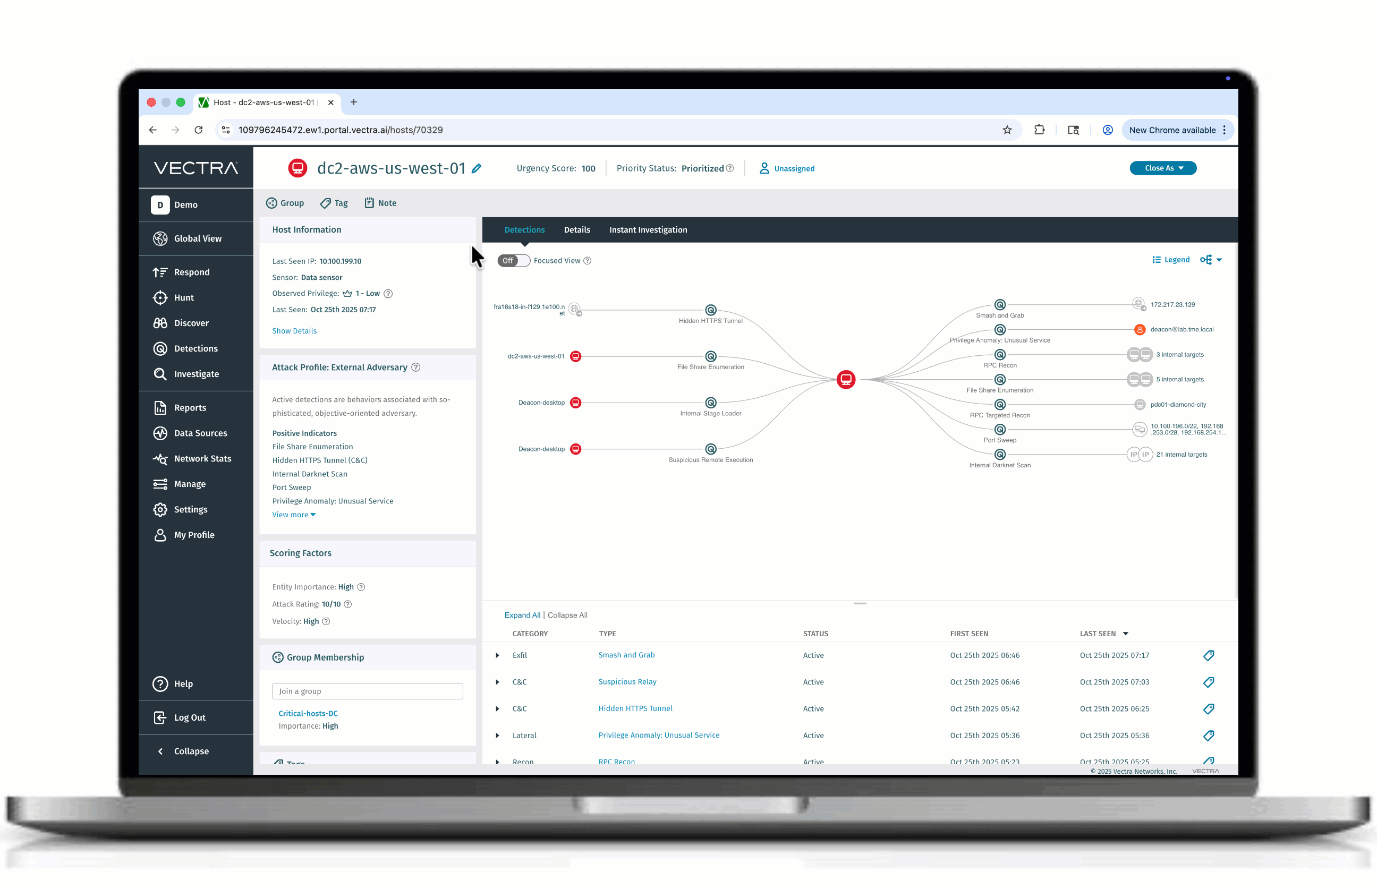This screenshot has height=889, width=1377.
Task: Open the Hunt sidebar icon
Action: click(x=160, y=298)
